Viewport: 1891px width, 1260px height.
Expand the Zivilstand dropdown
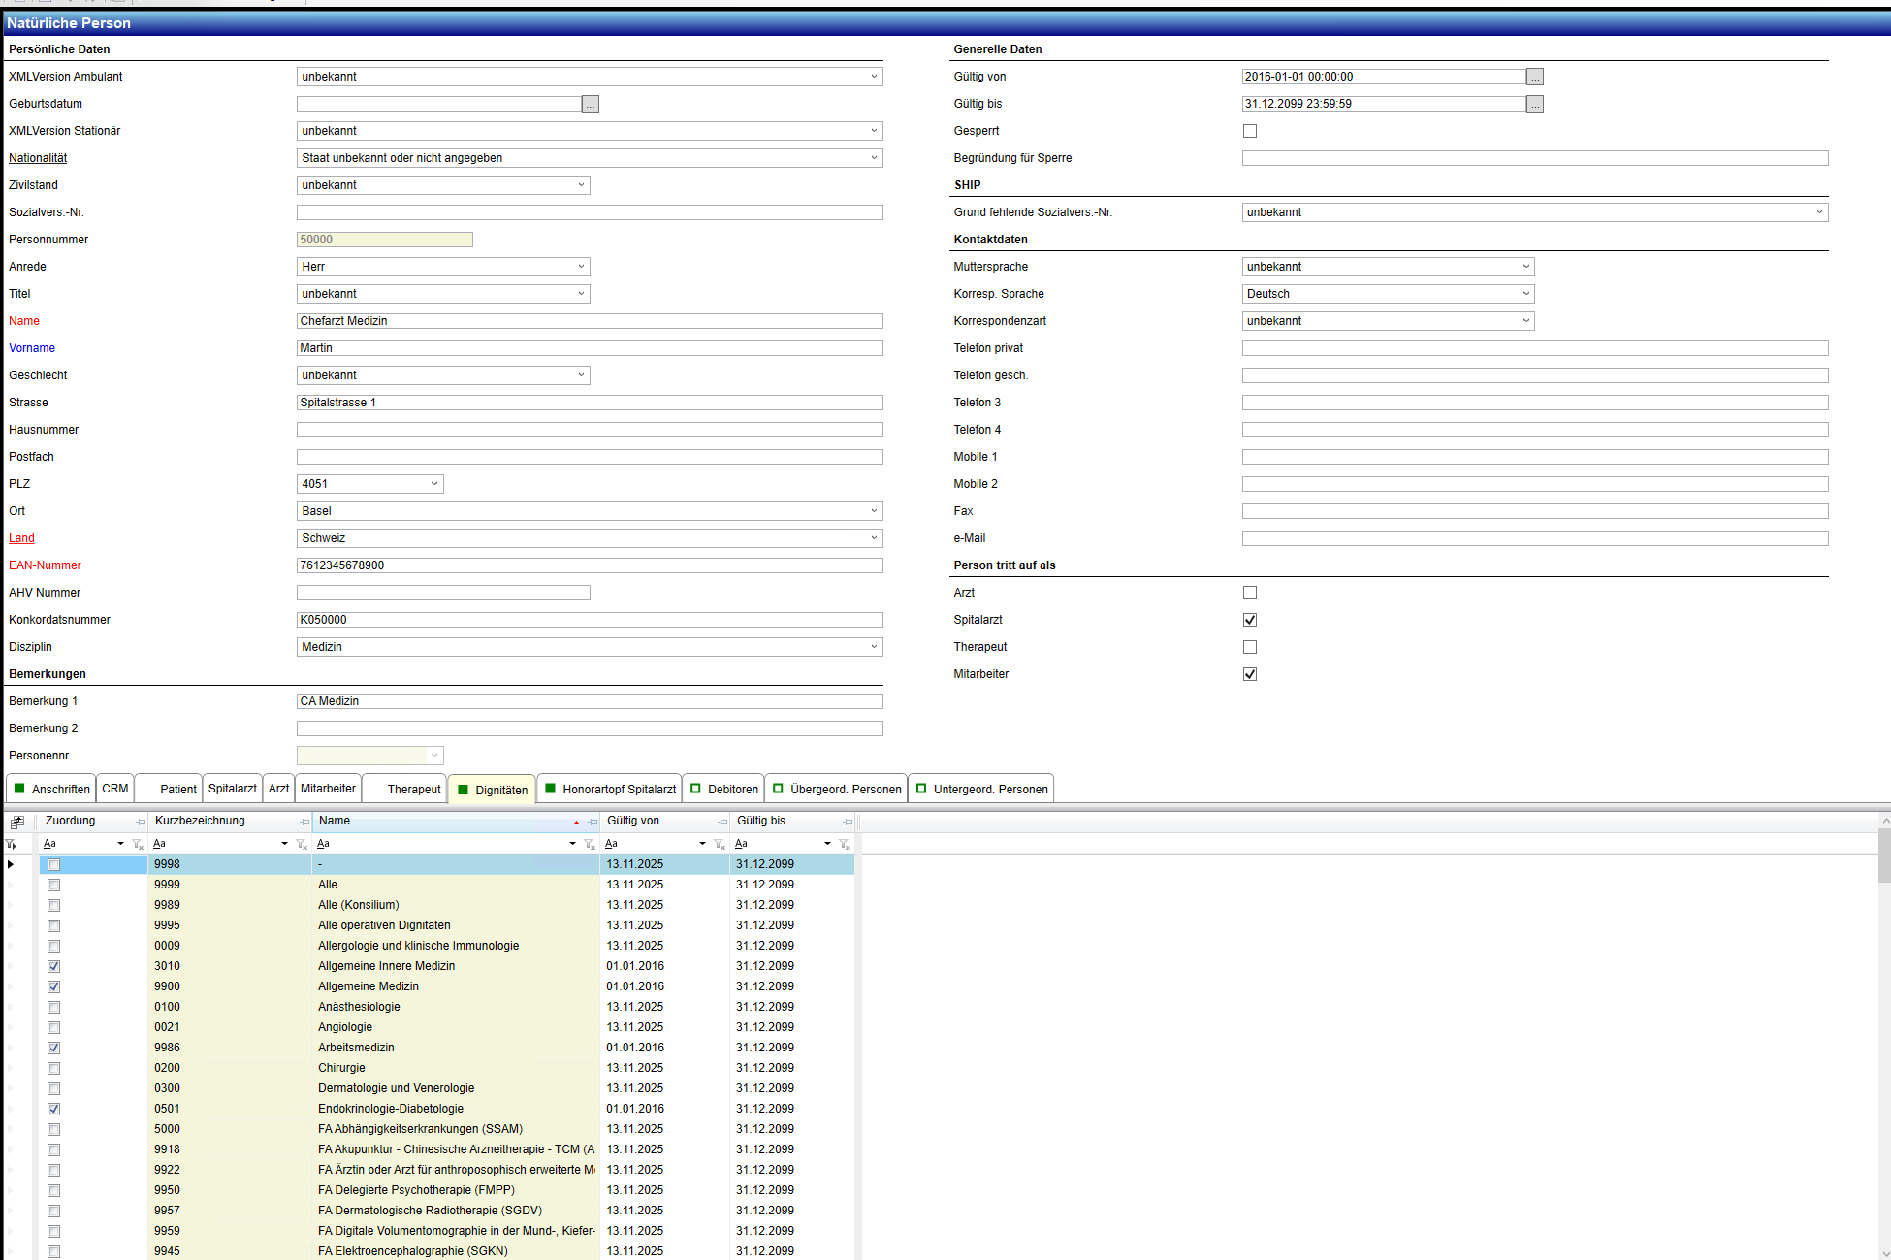(581, 185)
